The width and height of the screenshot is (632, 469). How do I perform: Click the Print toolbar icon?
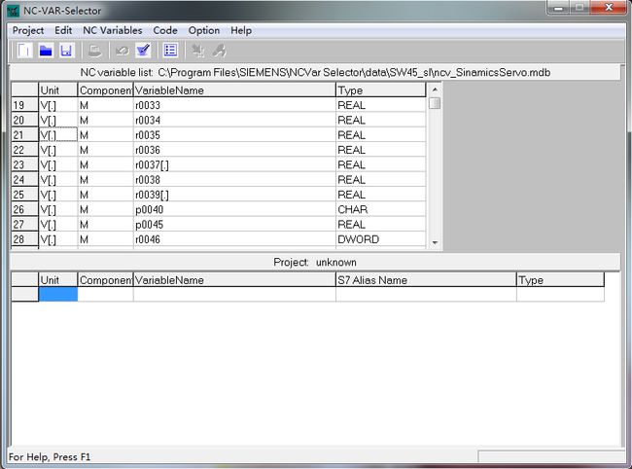click(x=95, y=51)
